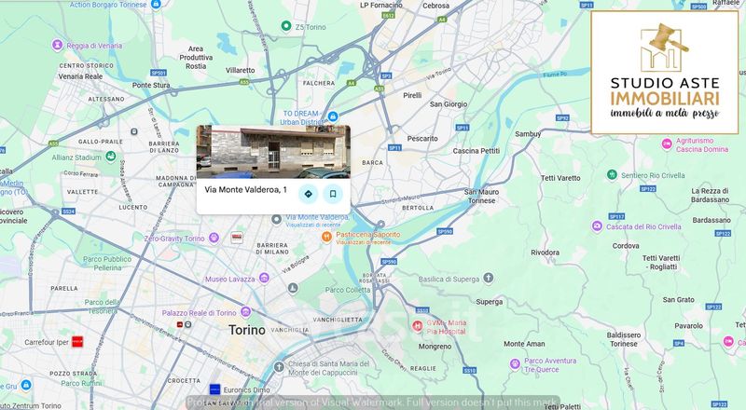Open the Allianz Stadium label
Viewport: 746px width, 410px height.
(76, 157)
